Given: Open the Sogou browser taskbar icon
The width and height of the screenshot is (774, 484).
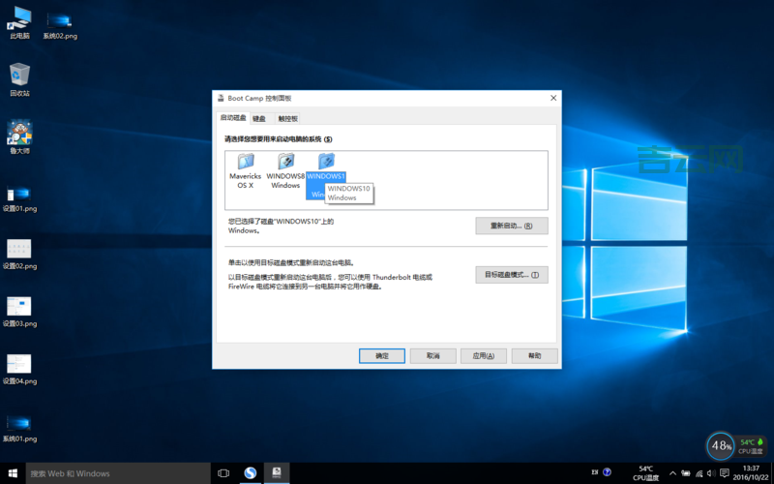Looking at the screenshot, I should (x=251, y=473).
